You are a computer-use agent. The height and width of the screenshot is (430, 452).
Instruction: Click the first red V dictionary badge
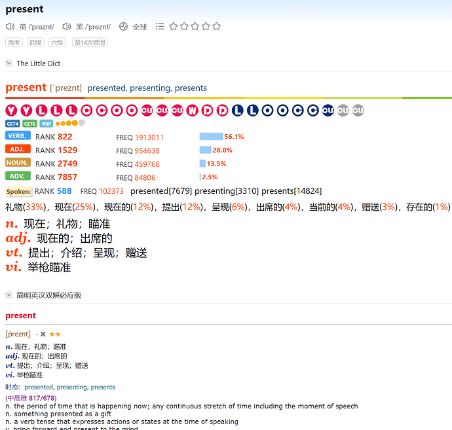click(x=11, y=111)
